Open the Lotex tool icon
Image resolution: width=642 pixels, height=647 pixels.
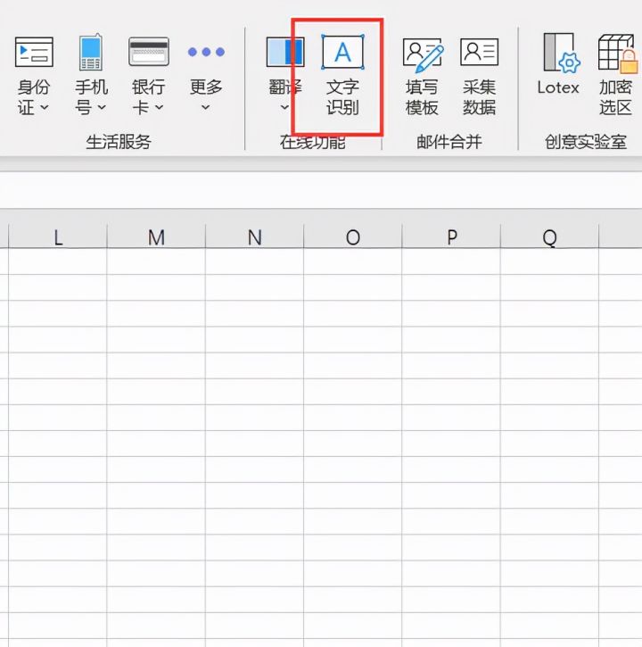point(561,53)
